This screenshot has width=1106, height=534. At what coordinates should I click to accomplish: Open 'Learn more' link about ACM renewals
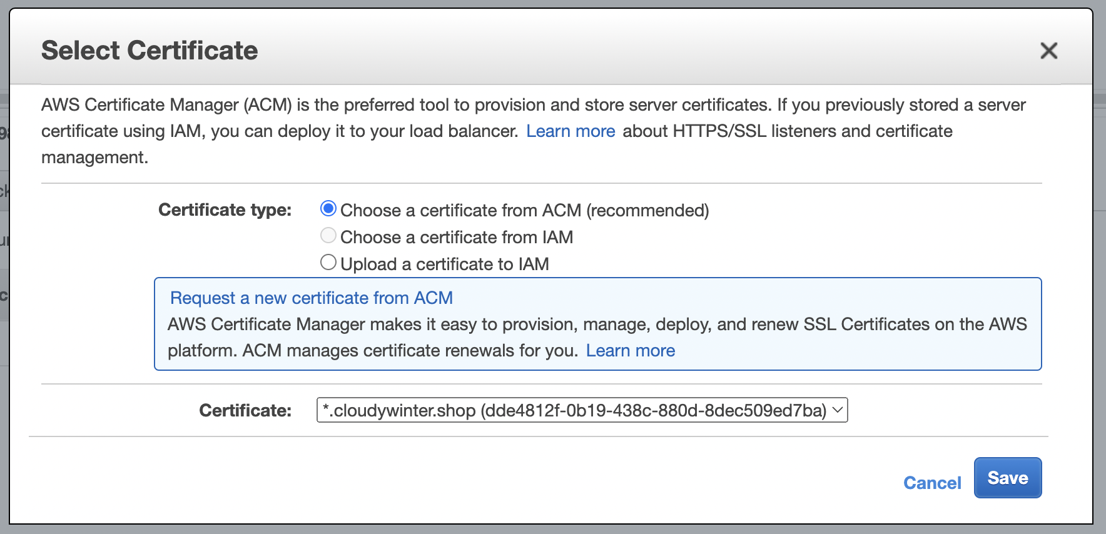[631, 351]
